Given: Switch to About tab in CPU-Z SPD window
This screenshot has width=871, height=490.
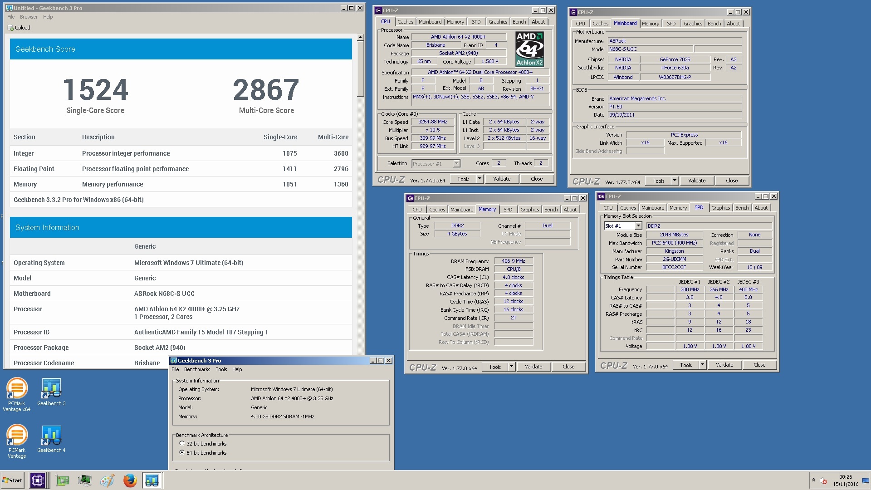Looking at the screenshot, I should pyautogui.click(x=761, y=208).
